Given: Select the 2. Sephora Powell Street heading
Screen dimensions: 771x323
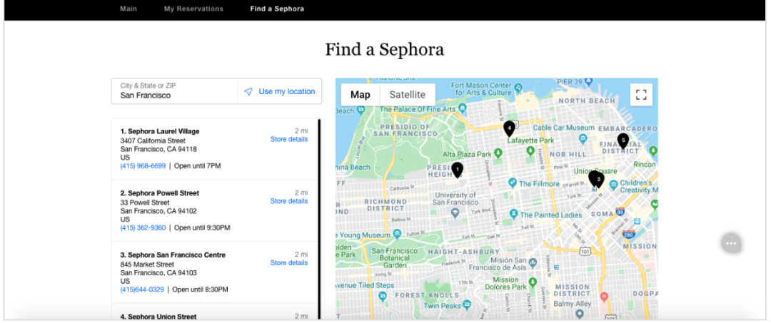Looking at the screenshot, I should pyautogui.click(x=160, y=193).
